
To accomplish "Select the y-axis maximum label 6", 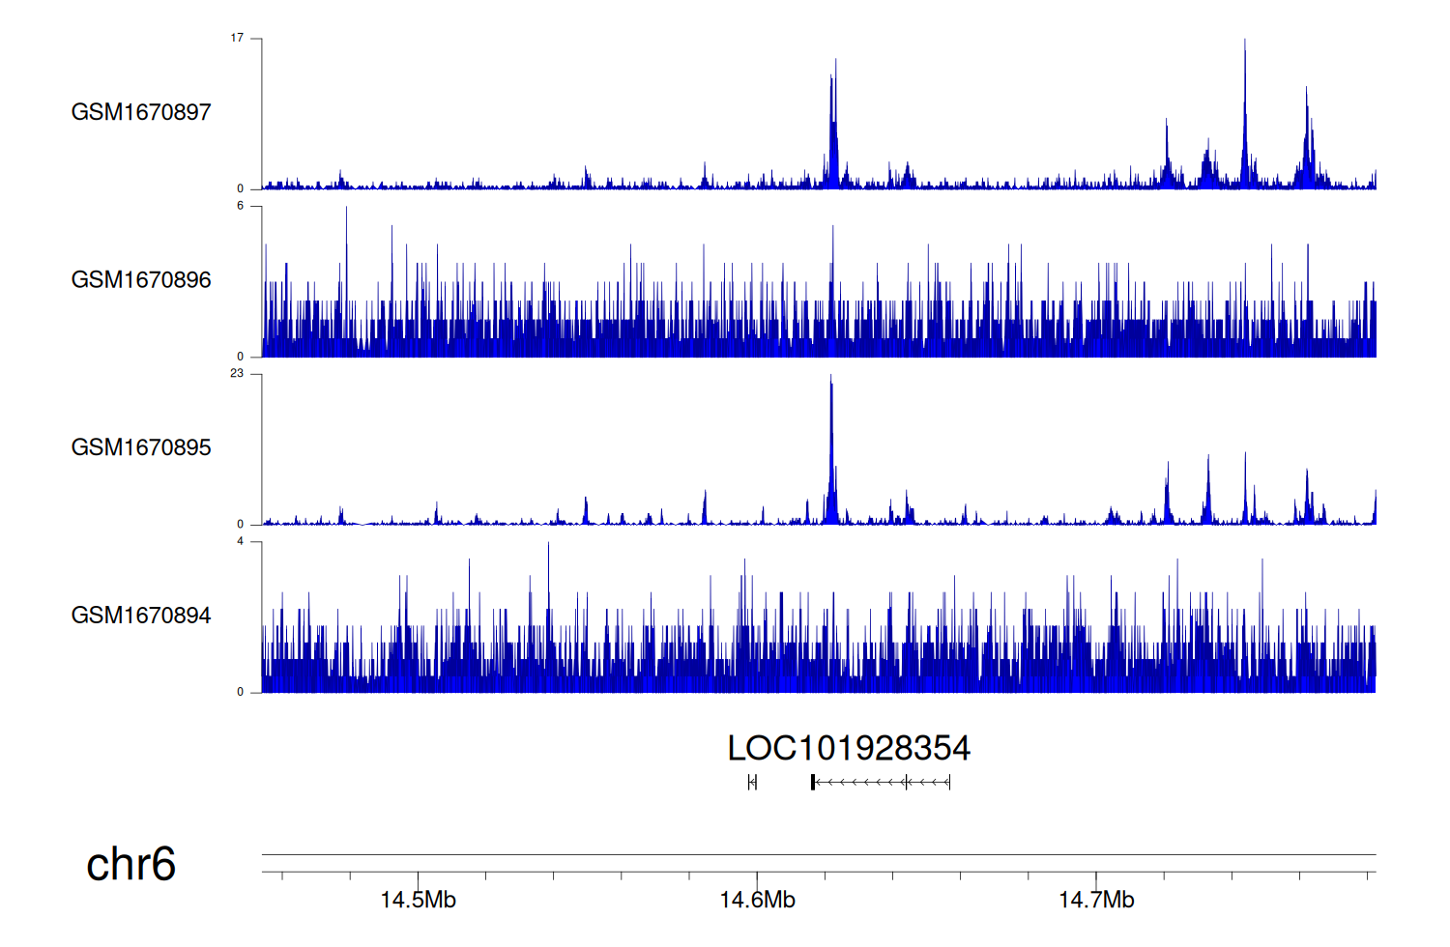I will (240, 206).
